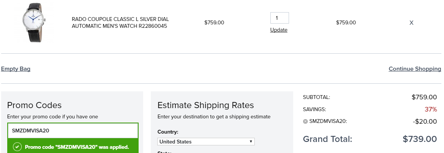
Task: Click the promo code applied confirmation banner
Action: (x=73, y=147)
